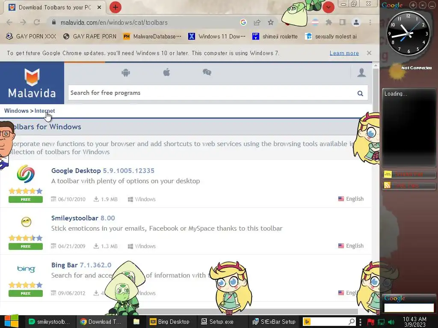Click the Smileystoolbar smiley icon
The image size is (438, 328).
(26, 222)
